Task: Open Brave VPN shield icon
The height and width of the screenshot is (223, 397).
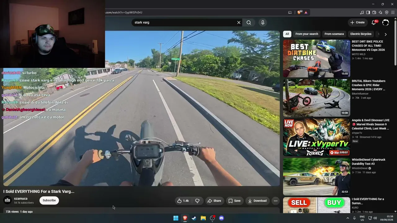Action: pos(387,12)
